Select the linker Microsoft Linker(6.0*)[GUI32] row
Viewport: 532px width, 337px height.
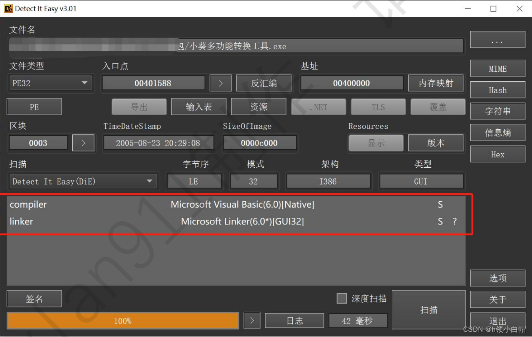click(236, 221)
